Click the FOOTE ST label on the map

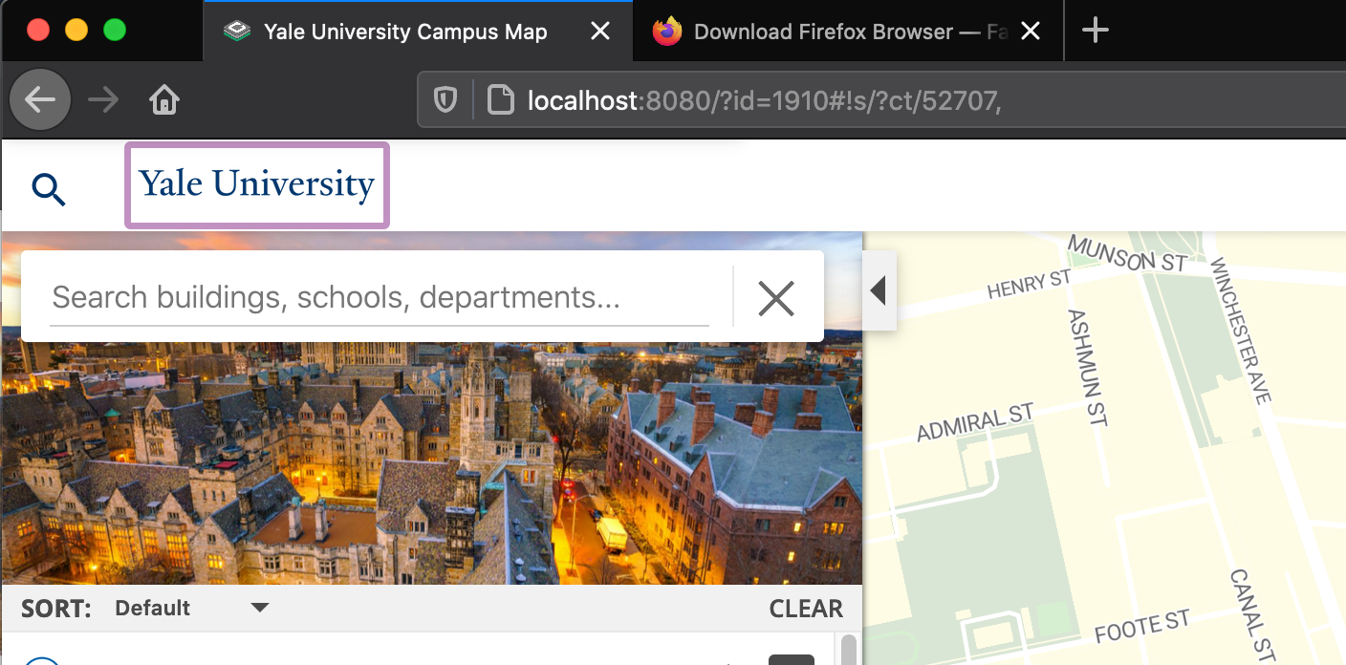pyautogui.click(x=1143, y=627)
